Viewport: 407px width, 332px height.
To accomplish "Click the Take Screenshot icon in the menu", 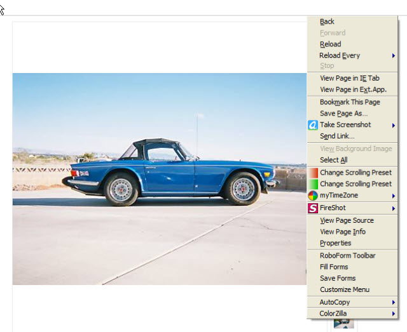I will point(312,125).
